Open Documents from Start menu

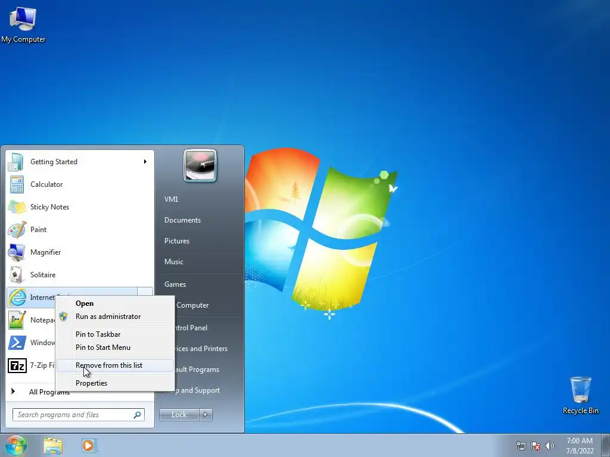coord(182,220)
